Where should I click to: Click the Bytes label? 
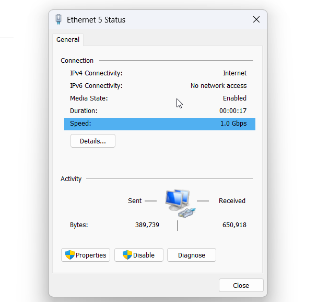tap(79, 225)
